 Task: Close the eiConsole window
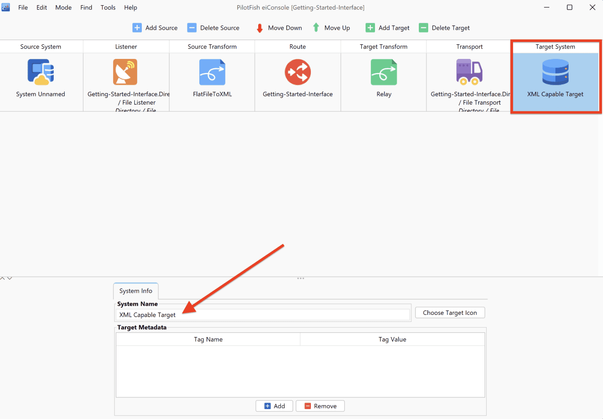[593, 8]
